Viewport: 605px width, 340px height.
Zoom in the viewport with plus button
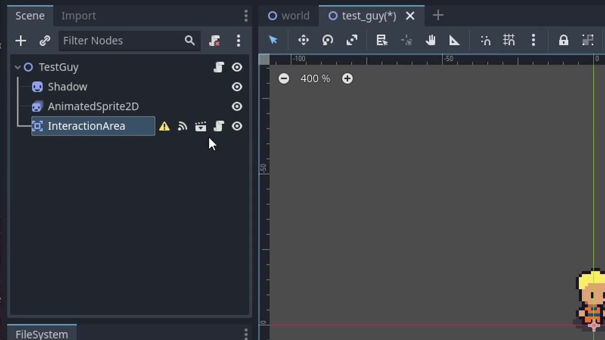coord(347,78)
